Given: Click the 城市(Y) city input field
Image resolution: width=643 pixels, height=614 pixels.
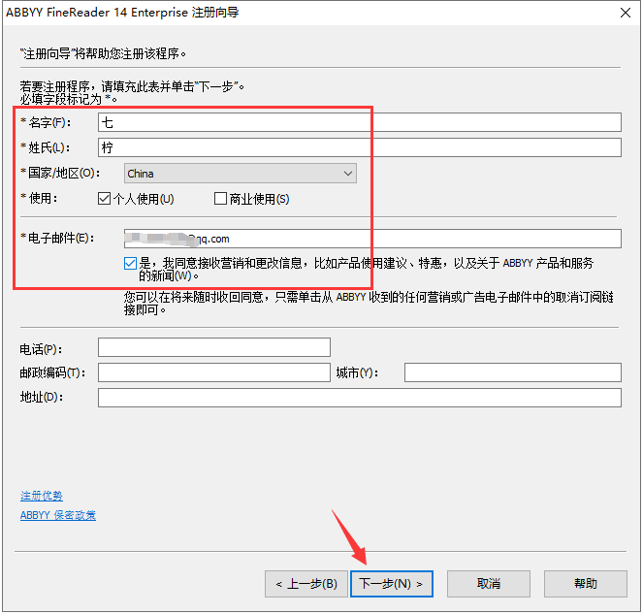Looking at the screenshot, I should coord(513,372).
